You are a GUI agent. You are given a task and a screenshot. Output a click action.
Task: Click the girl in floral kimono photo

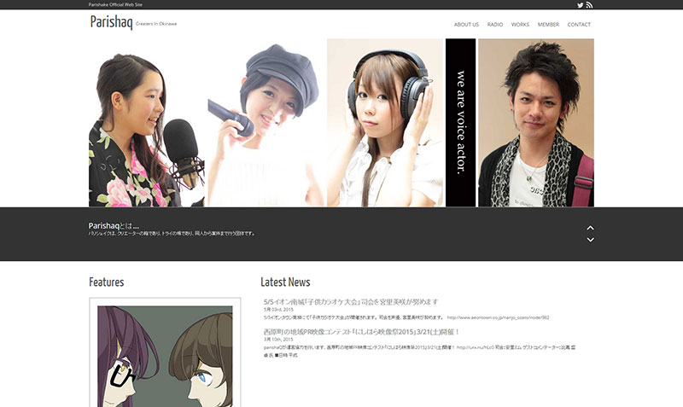pyautogui.click(x=147, y=123)
